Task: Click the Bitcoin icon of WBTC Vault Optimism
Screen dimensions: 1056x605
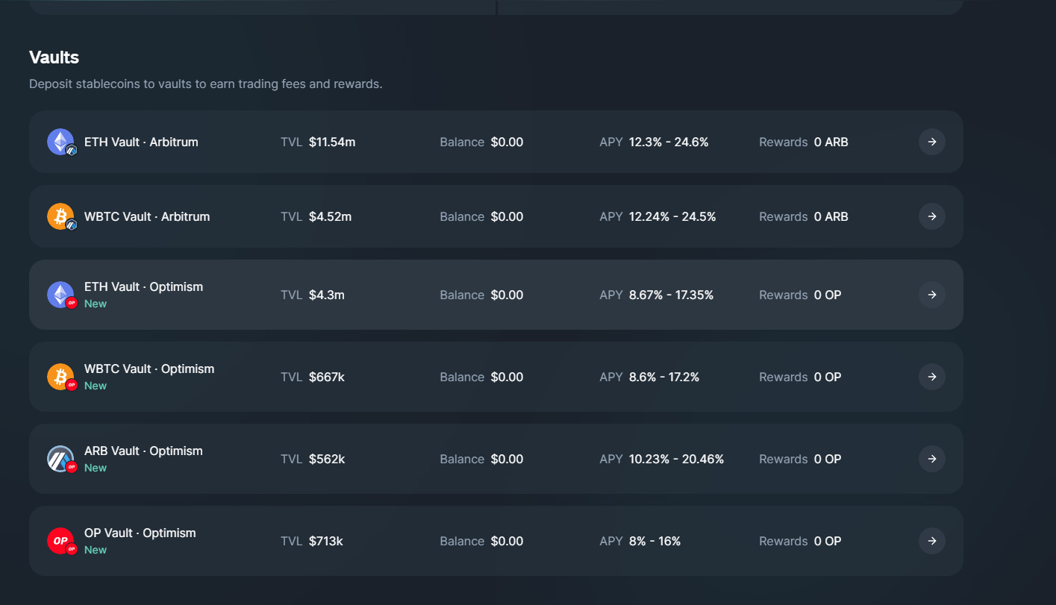Action: tap(60, 376)
